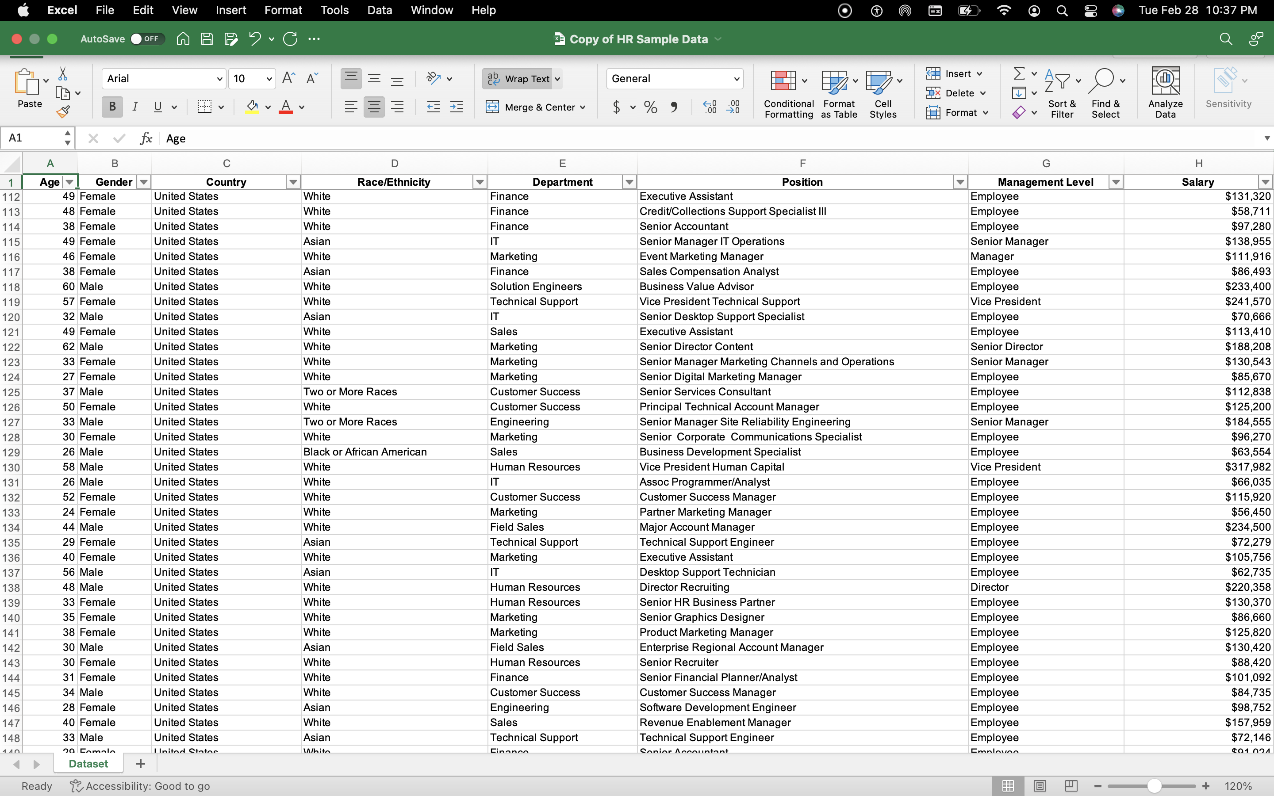
Task: Apply percent number style
Action: 650,107
